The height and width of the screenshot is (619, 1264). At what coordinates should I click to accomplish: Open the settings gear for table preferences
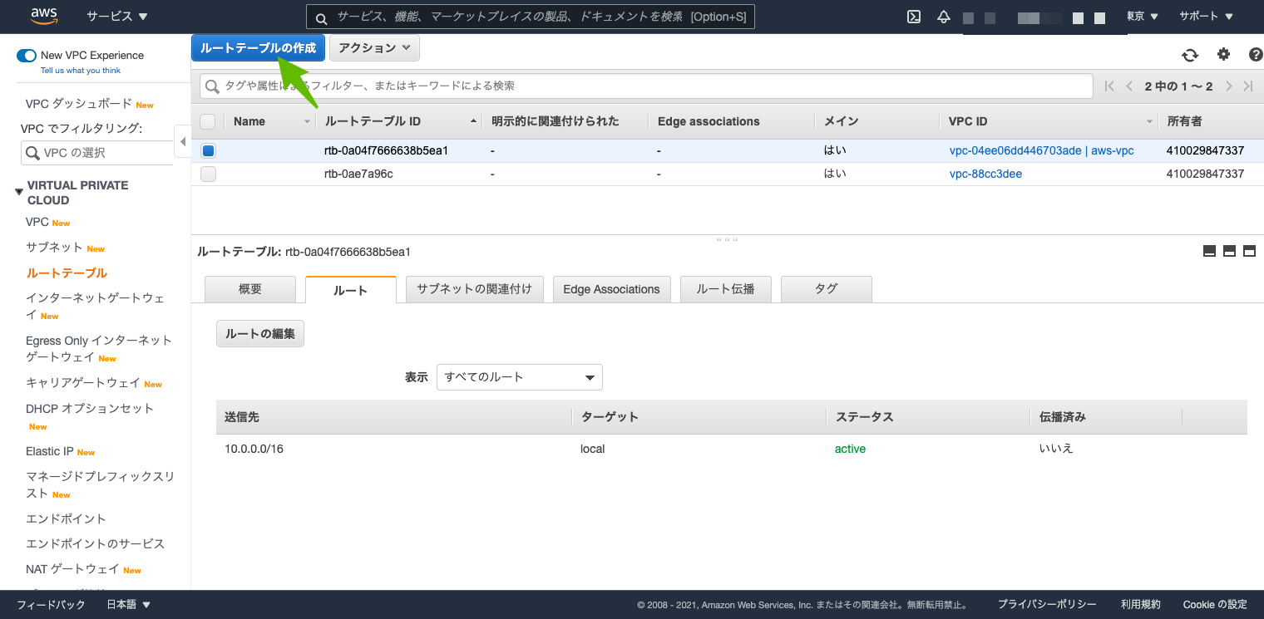[x=1223, y=55]
